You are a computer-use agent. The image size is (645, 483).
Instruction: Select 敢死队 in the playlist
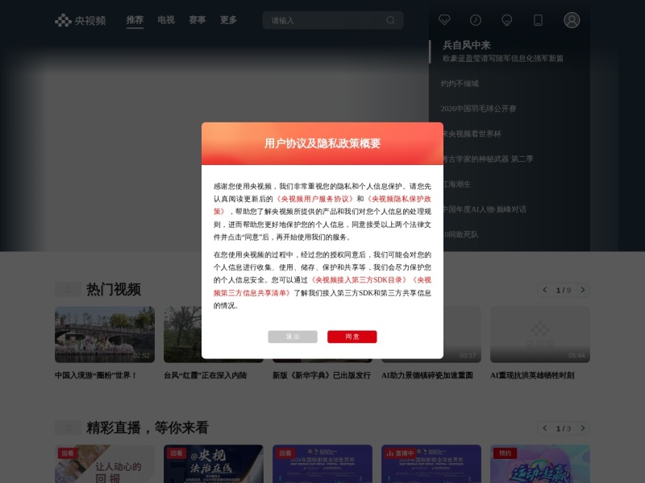point(460,234)
